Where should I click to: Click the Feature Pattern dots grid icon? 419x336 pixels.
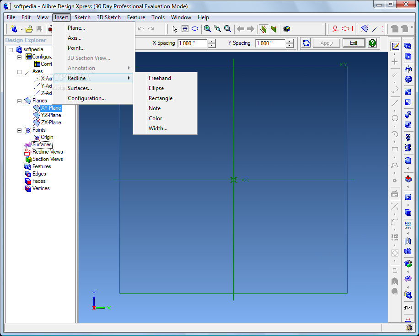click(408, 225)
